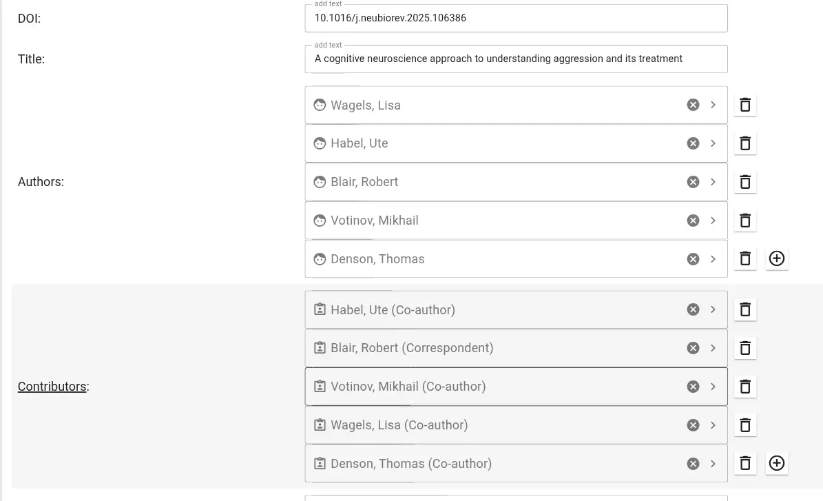This screenshot has height=501, width=823.
Task: Click the face icon beside Votinov, Mikhail author
Action: 320,221
